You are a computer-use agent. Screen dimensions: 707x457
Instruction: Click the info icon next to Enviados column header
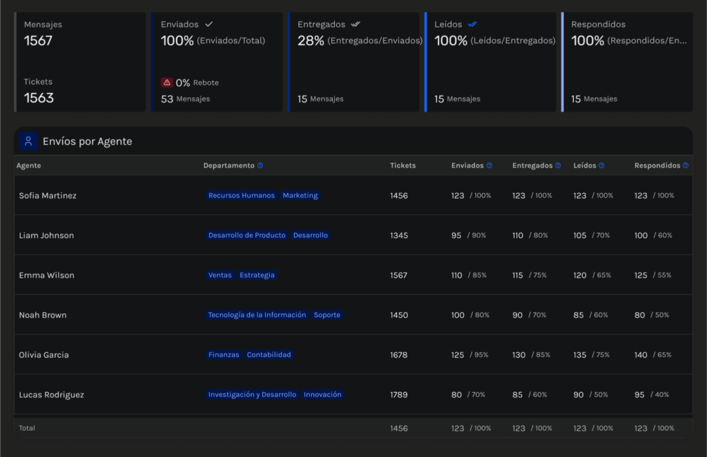pyautogui.click(x=490, y=165)
